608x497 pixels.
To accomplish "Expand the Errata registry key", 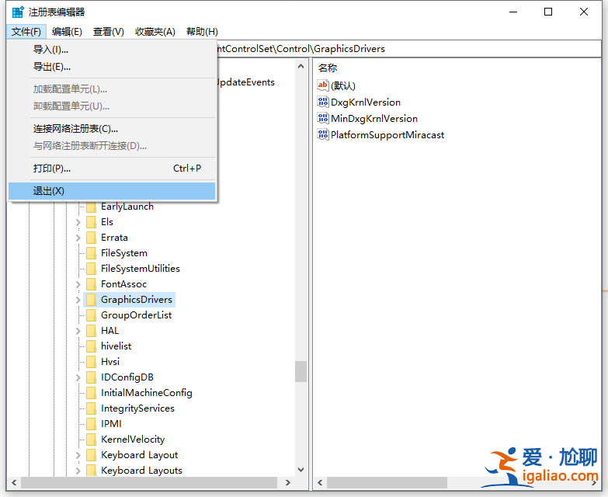I will click(x=78, y=238).
